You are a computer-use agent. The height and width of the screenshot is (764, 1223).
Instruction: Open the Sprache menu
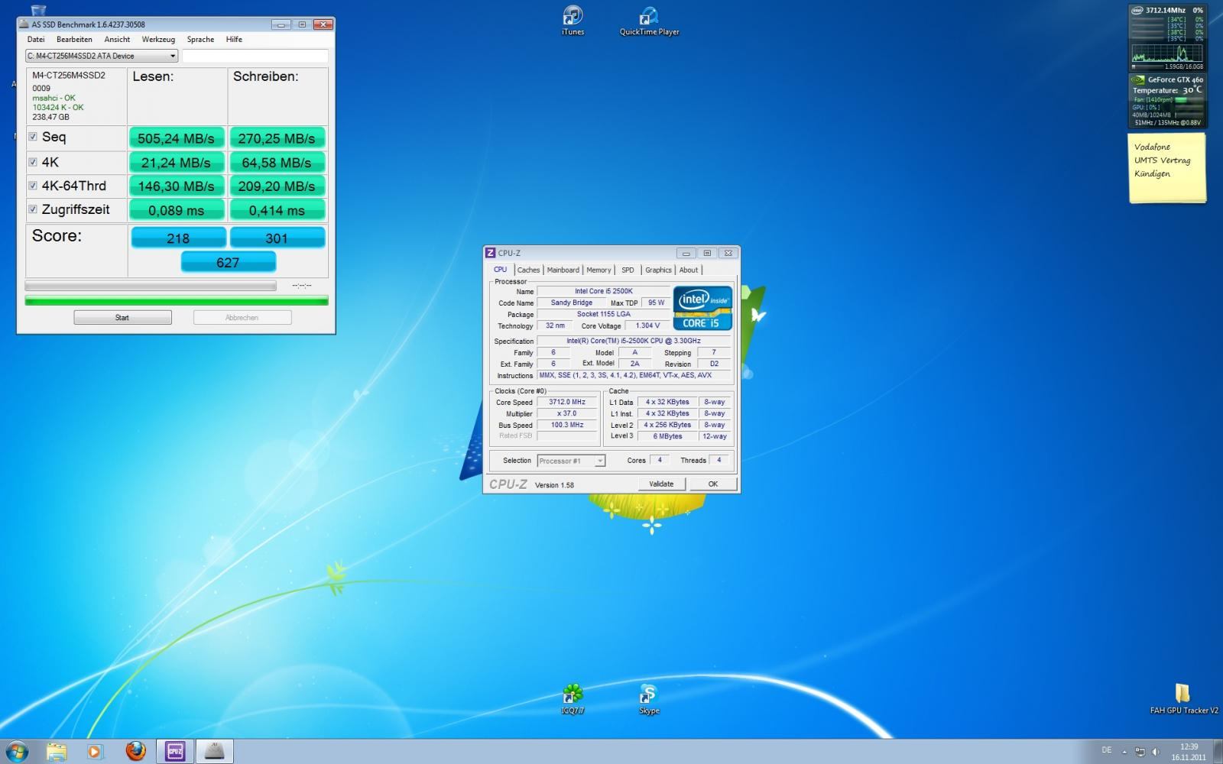(x=200, y=39)
